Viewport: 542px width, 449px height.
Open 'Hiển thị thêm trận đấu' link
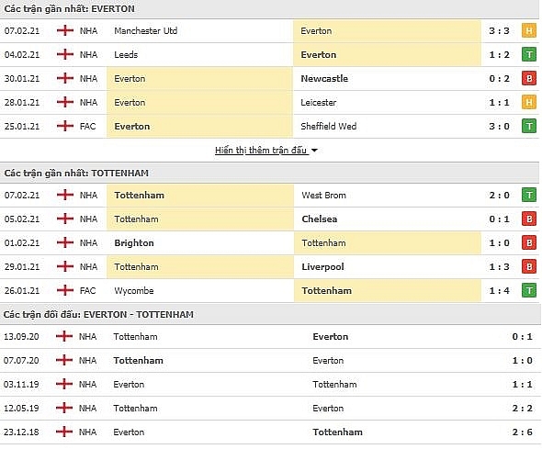(261, 151)
